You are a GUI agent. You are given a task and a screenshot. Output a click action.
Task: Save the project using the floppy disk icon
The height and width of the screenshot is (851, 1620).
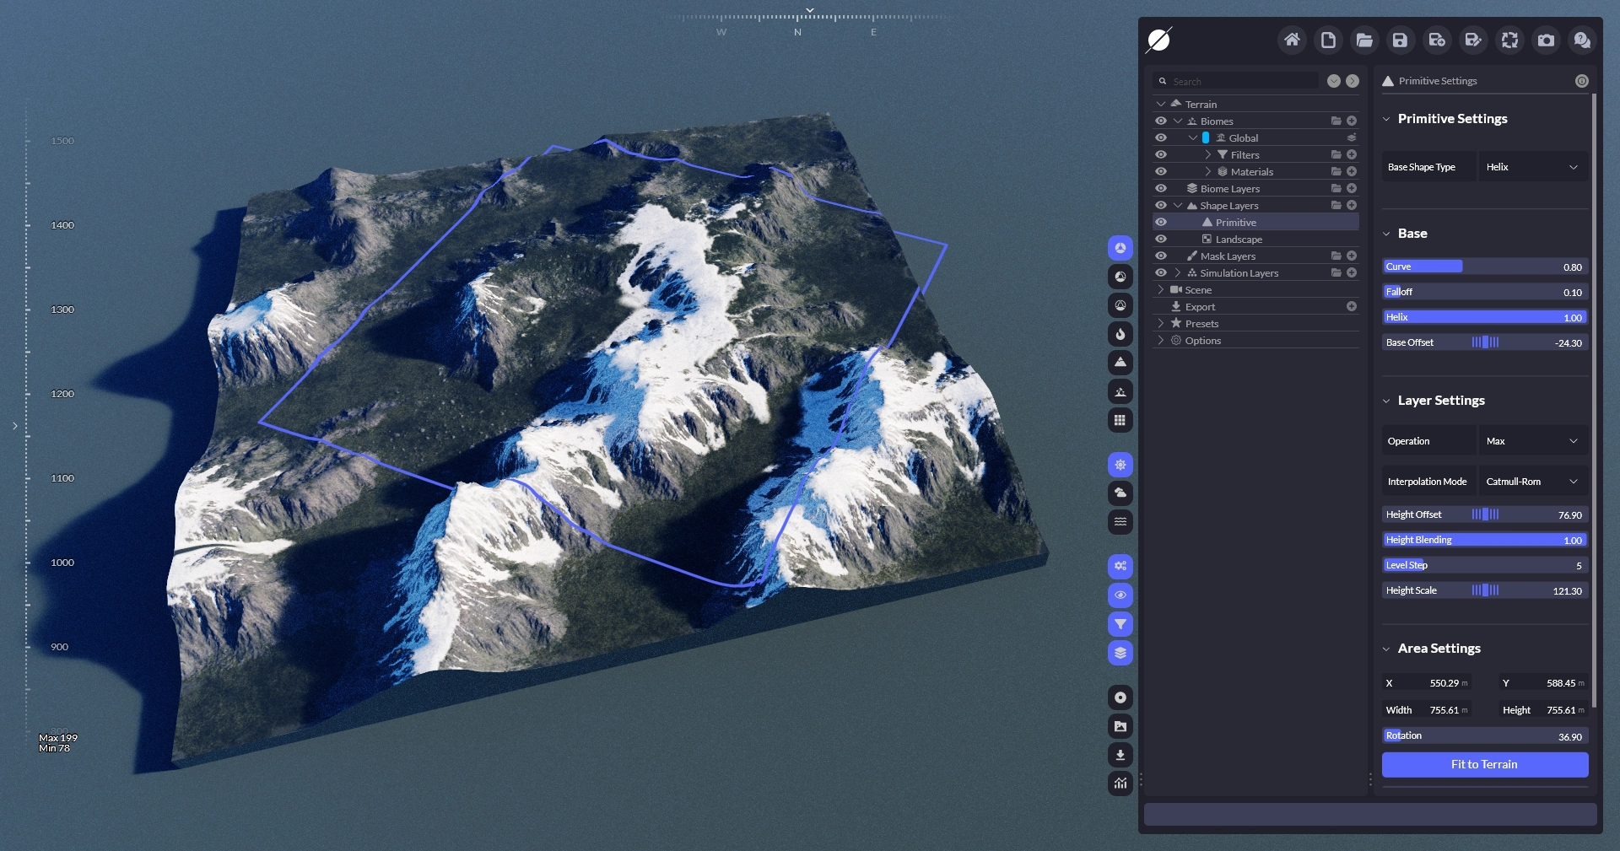pyautogui.click(x=1400, y=40)
